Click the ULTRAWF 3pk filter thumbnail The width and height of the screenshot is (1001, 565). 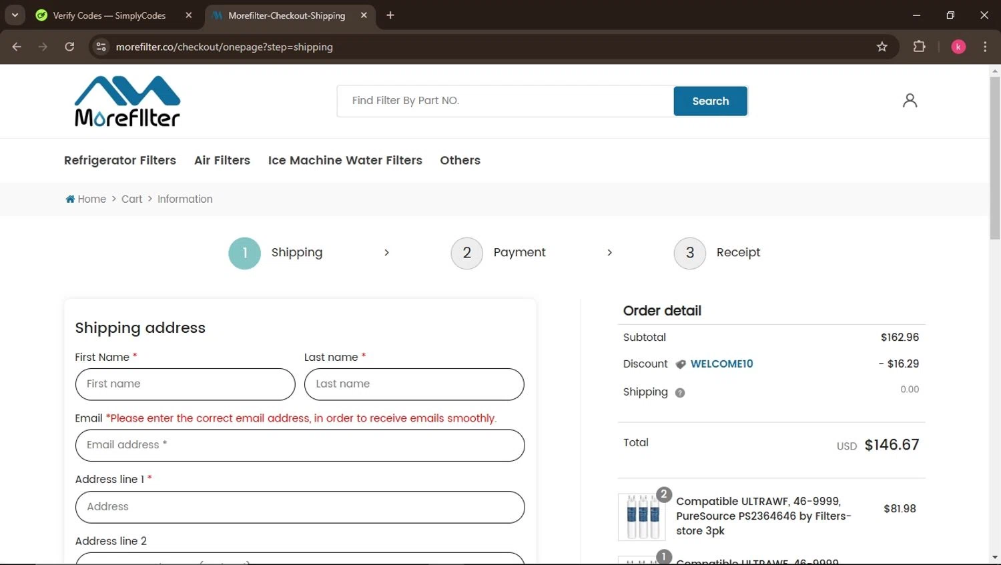point(642,517)
